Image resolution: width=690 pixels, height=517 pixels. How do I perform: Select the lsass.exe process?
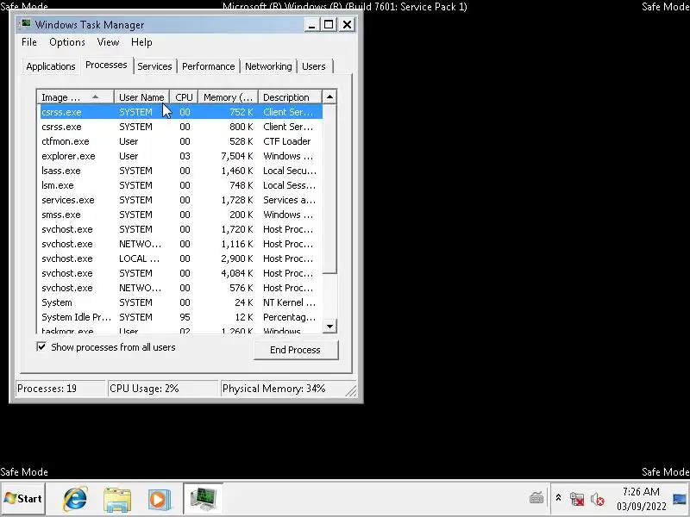coord(181,171)
